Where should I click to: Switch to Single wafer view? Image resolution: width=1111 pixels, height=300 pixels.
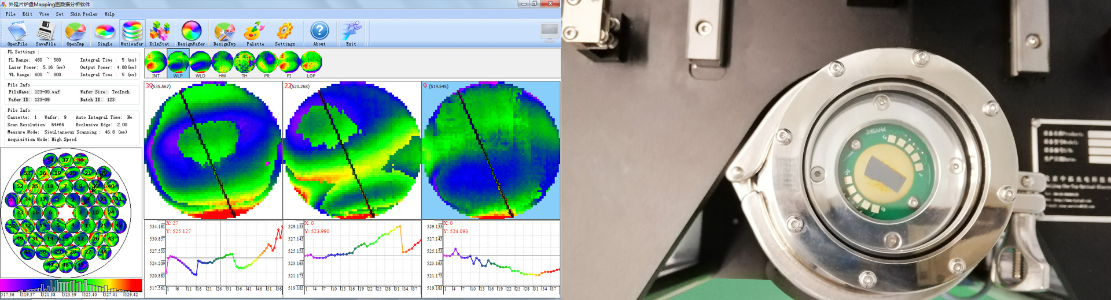[x=105, y=32]
